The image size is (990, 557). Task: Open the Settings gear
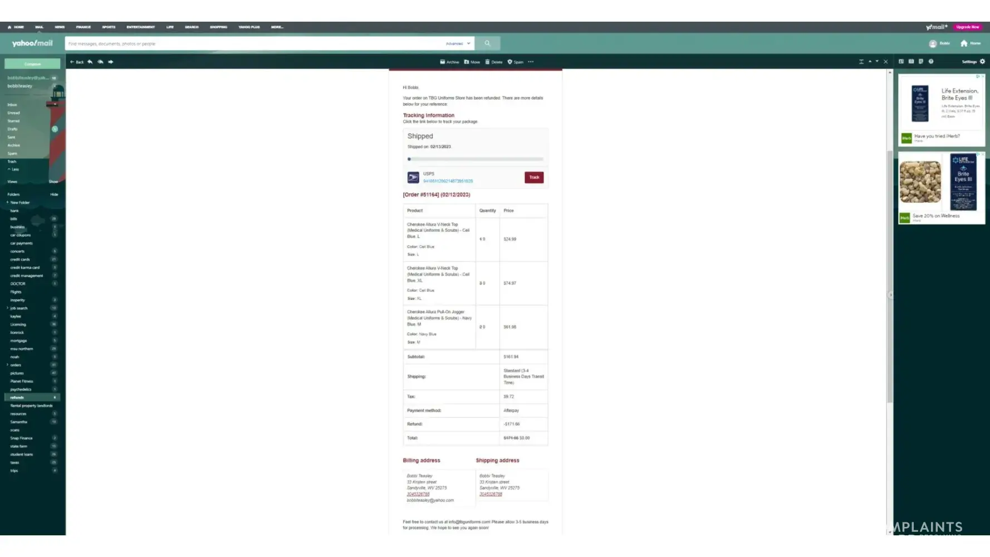click(x=982, y=61)
